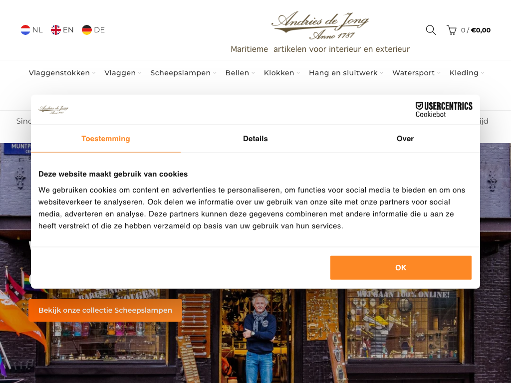This screenshot has height=383, width=511.
Task: Expand the Hang en sluitwerk menu
Action: [x=346, y=73]
